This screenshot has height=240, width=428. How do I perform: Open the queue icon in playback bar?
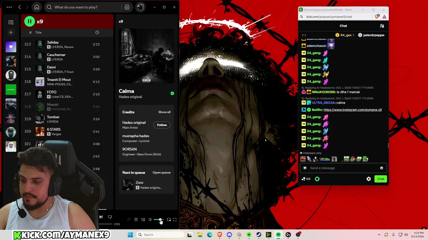pos(136,220)
